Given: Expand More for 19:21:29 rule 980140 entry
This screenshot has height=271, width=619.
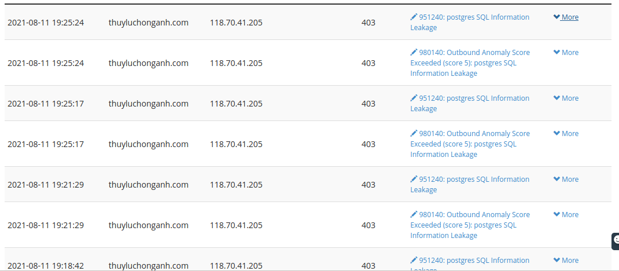Looking at the screenshot, I should point(566,214).
